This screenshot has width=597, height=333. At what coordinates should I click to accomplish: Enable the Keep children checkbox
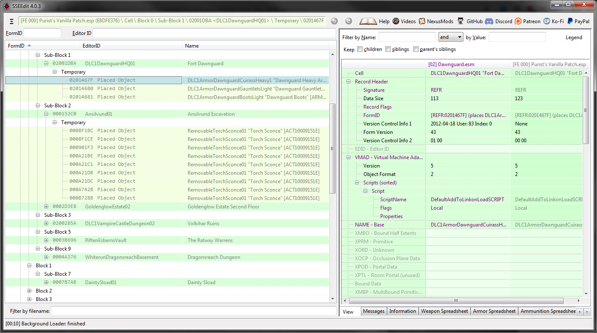coord(360,49)
